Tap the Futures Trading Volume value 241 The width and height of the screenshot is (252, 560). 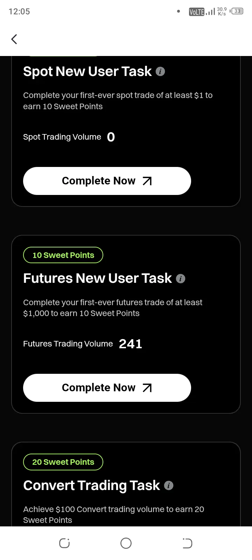[131, 344]
